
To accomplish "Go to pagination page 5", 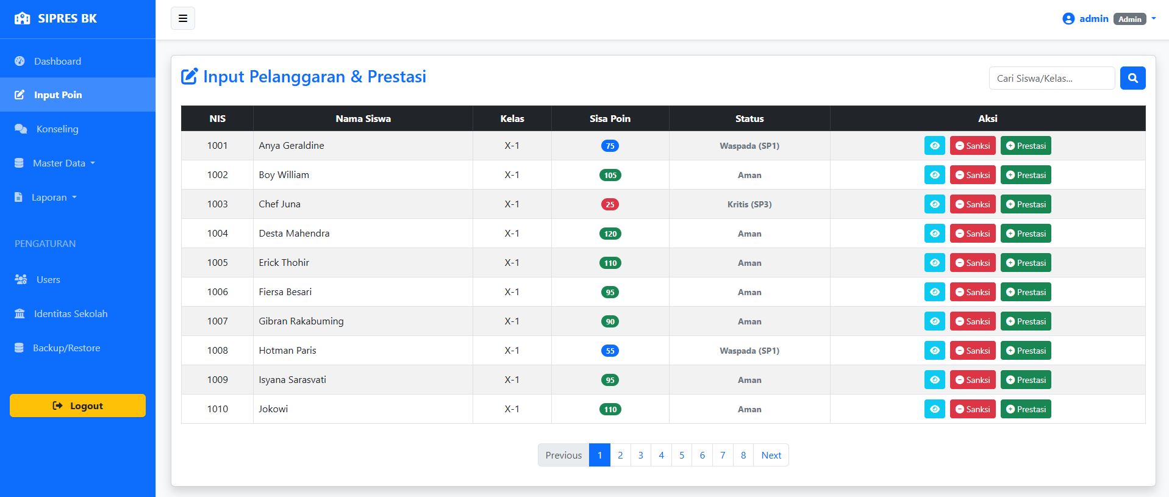I will pos(681,455).
